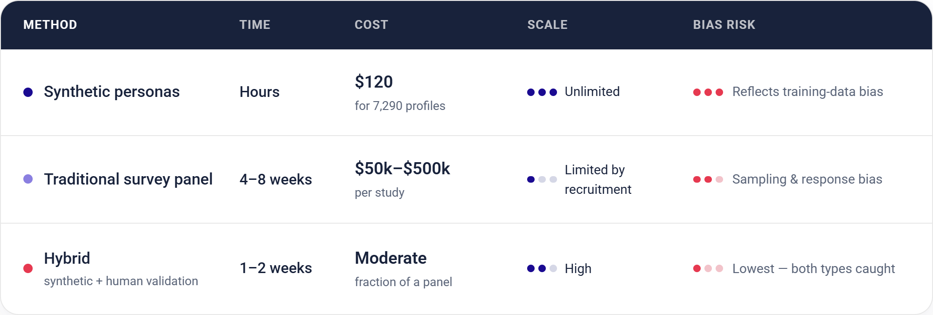The height and width of the screenshot is (315, 933).
Task: Click the navy dot beside Synthetic personas
Action: (28, 92)
